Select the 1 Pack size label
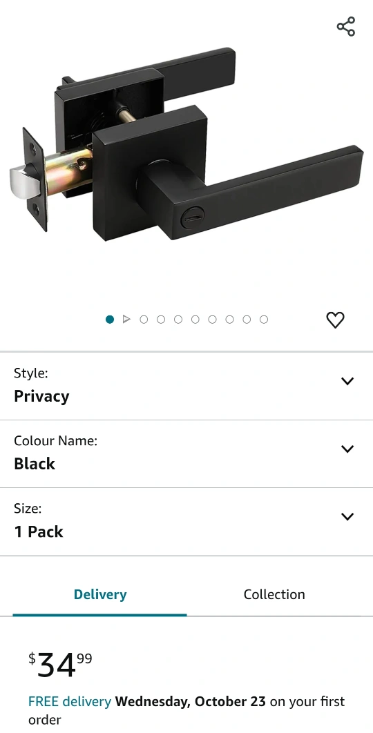 coord(39,531)
